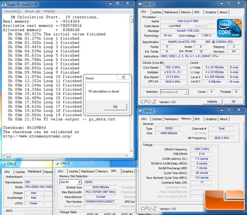This screenshot has width=247, height=215.
Task: Click the Super PI title bar icon
Action: point(4,4)
